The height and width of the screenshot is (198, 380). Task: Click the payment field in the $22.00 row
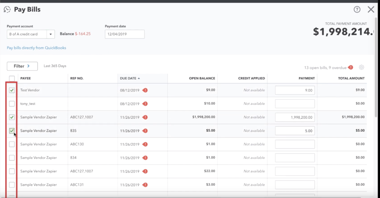pos(295,171)
